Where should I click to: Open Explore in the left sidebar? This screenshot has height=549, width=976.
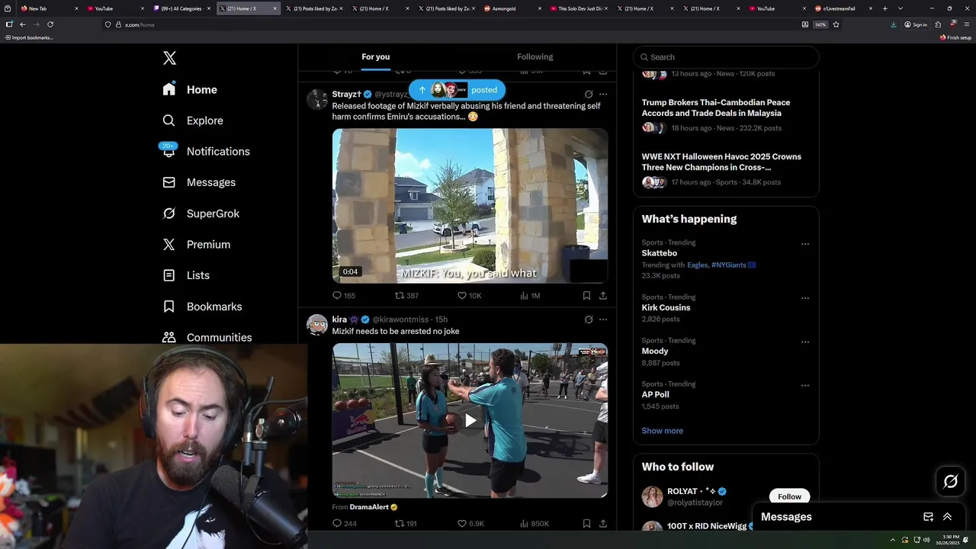193,120
